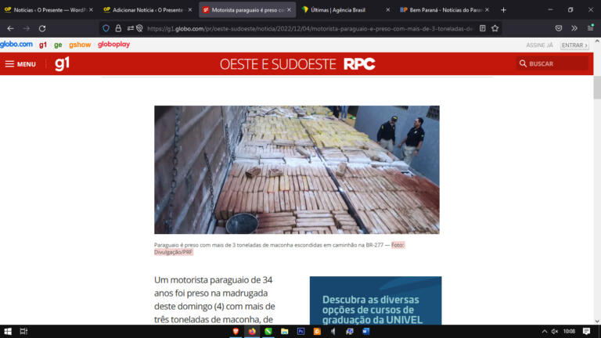The width and height of the screenshot is (601, 338).
Task: Click the page vertical scrollbar thumb
Action: coord(597,88)
